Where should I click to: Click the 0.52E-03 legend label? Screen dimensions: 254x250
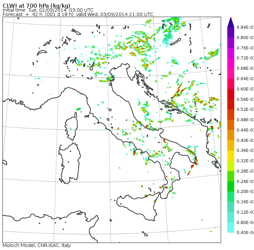[245, 109]
